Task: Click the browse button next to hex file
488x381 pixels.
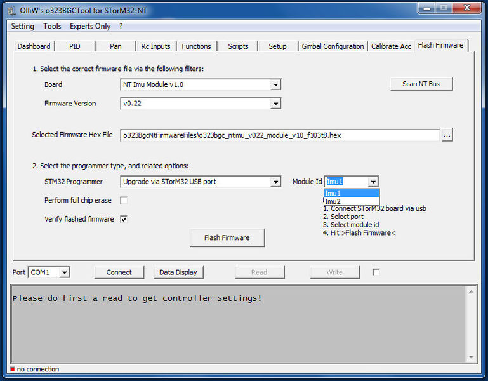Action: 447,135
